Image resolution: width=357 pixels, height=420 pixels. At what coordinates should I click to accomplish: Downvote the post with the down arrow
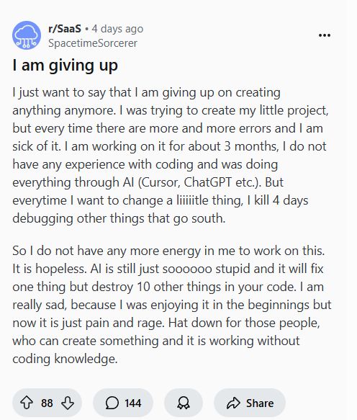coord(68,403)
